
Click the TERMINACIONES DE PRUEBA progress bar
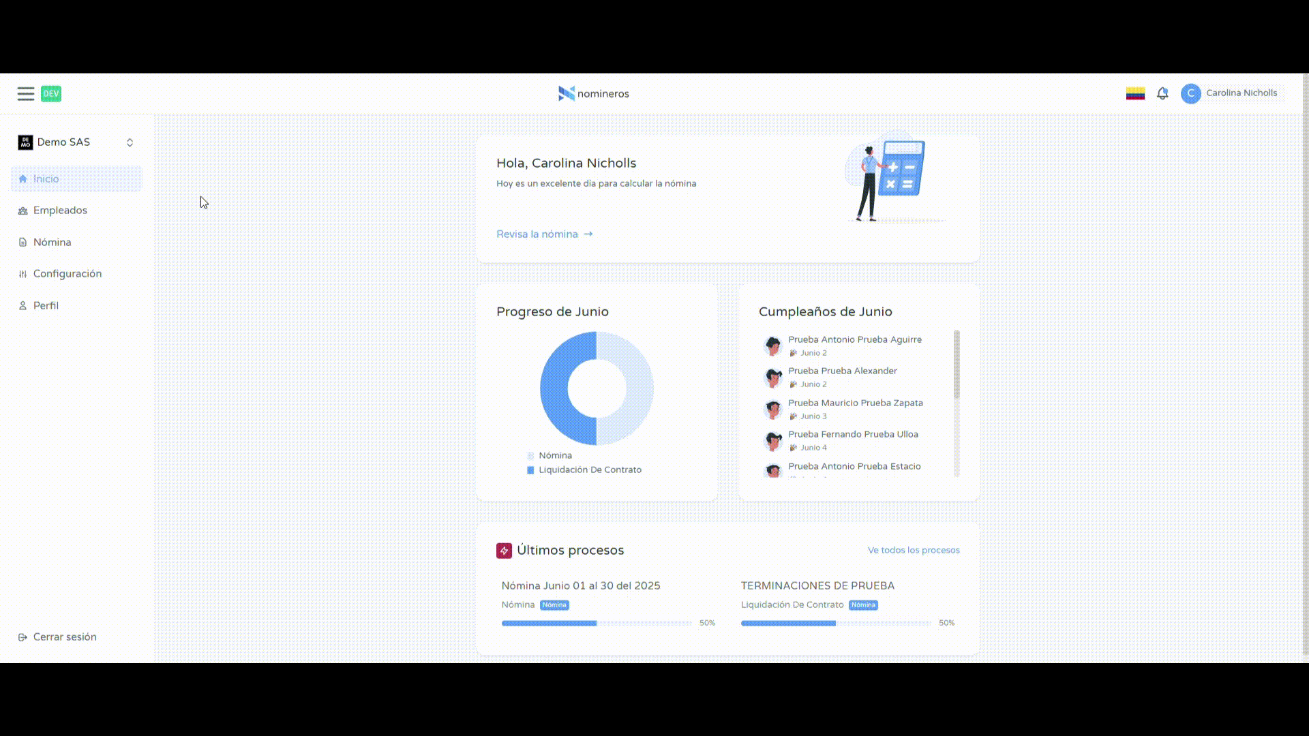click(835, 624)
